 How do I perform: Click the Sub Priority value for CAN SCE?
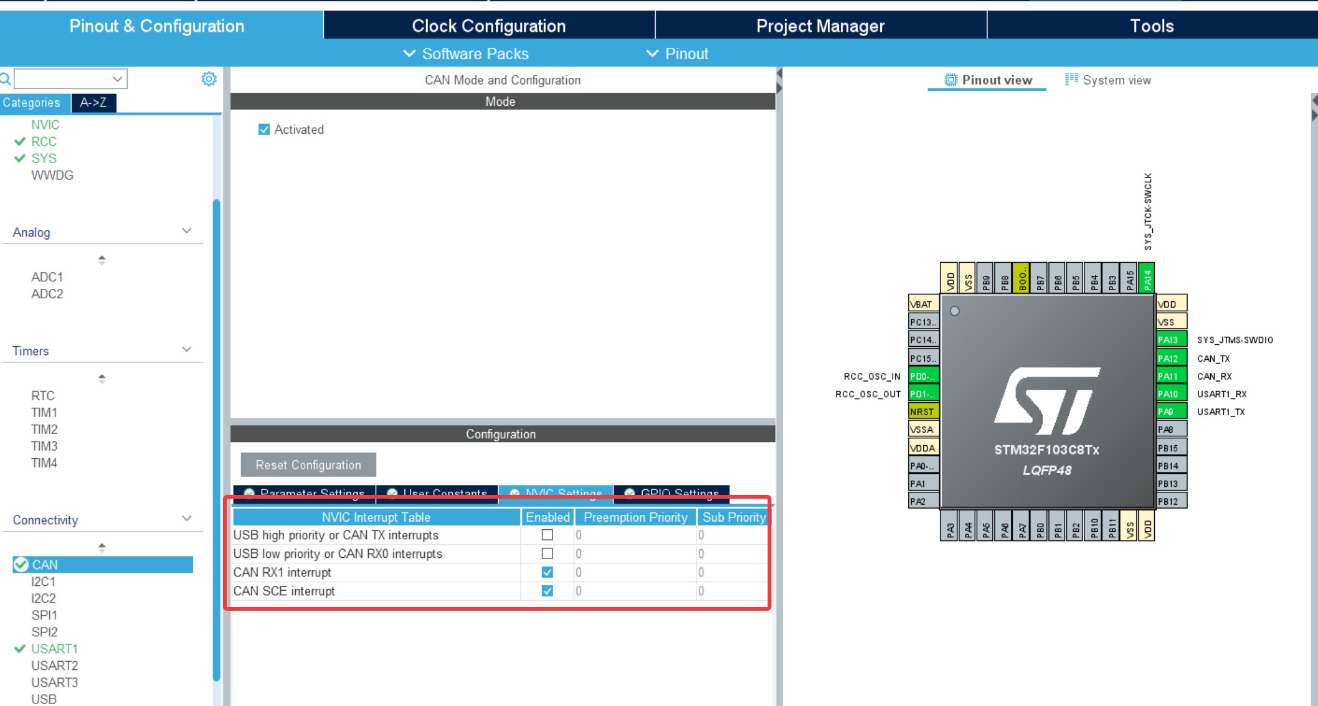point(732,591)
